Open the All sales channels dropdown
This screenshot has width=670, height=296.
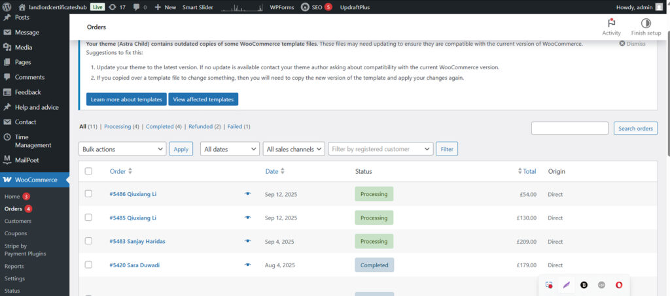[x=294, y=149]
